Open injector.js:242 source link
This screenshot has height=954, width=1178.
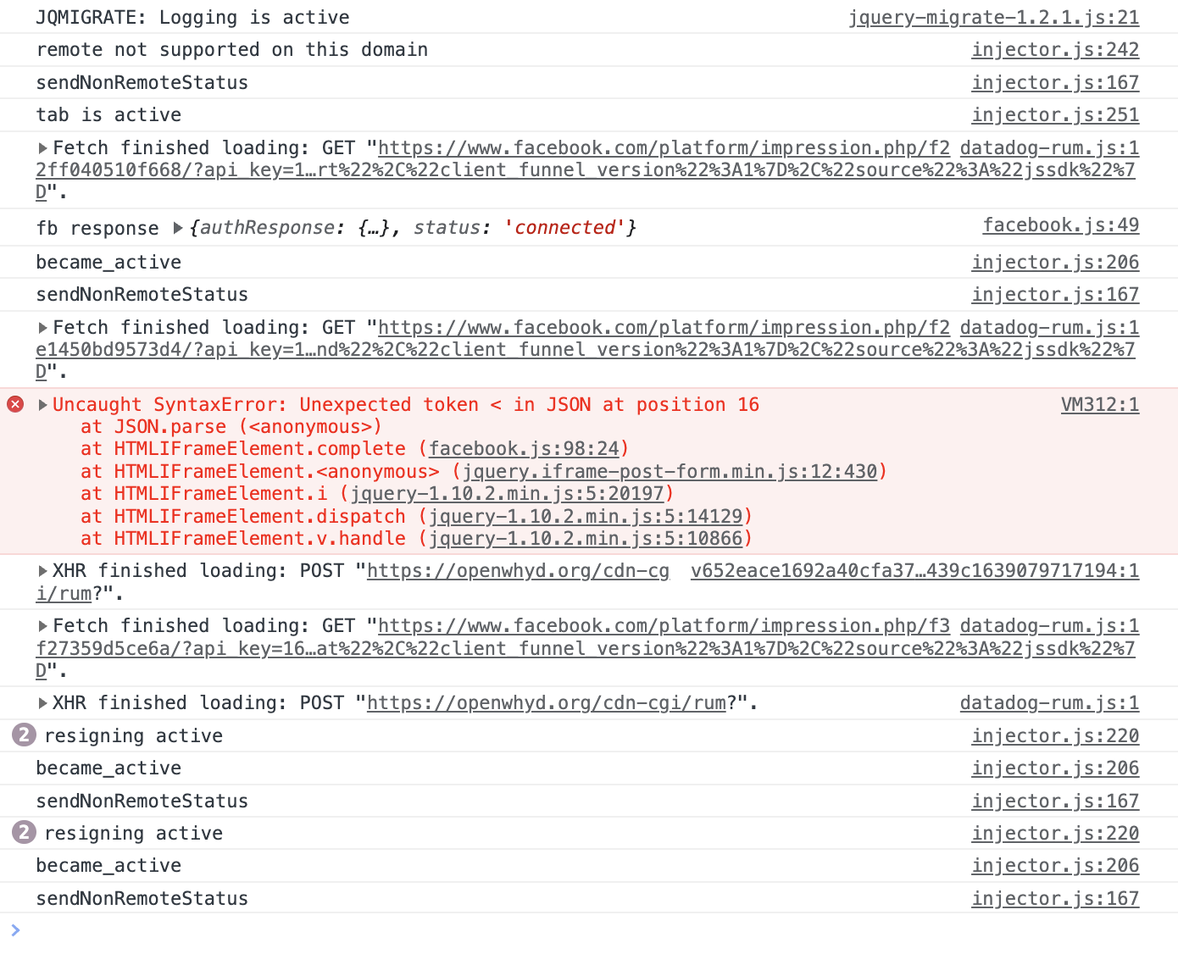[x=1055, y=49]
